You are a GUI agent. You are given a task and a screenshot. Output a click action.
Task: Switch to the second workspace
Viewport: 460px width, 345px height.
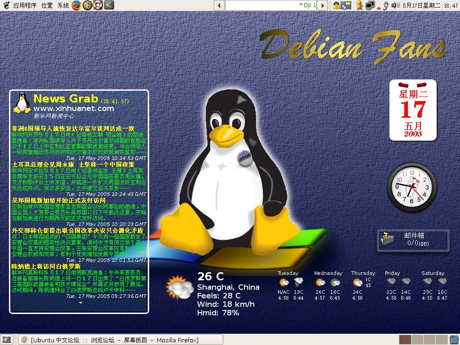pos(417,340)
